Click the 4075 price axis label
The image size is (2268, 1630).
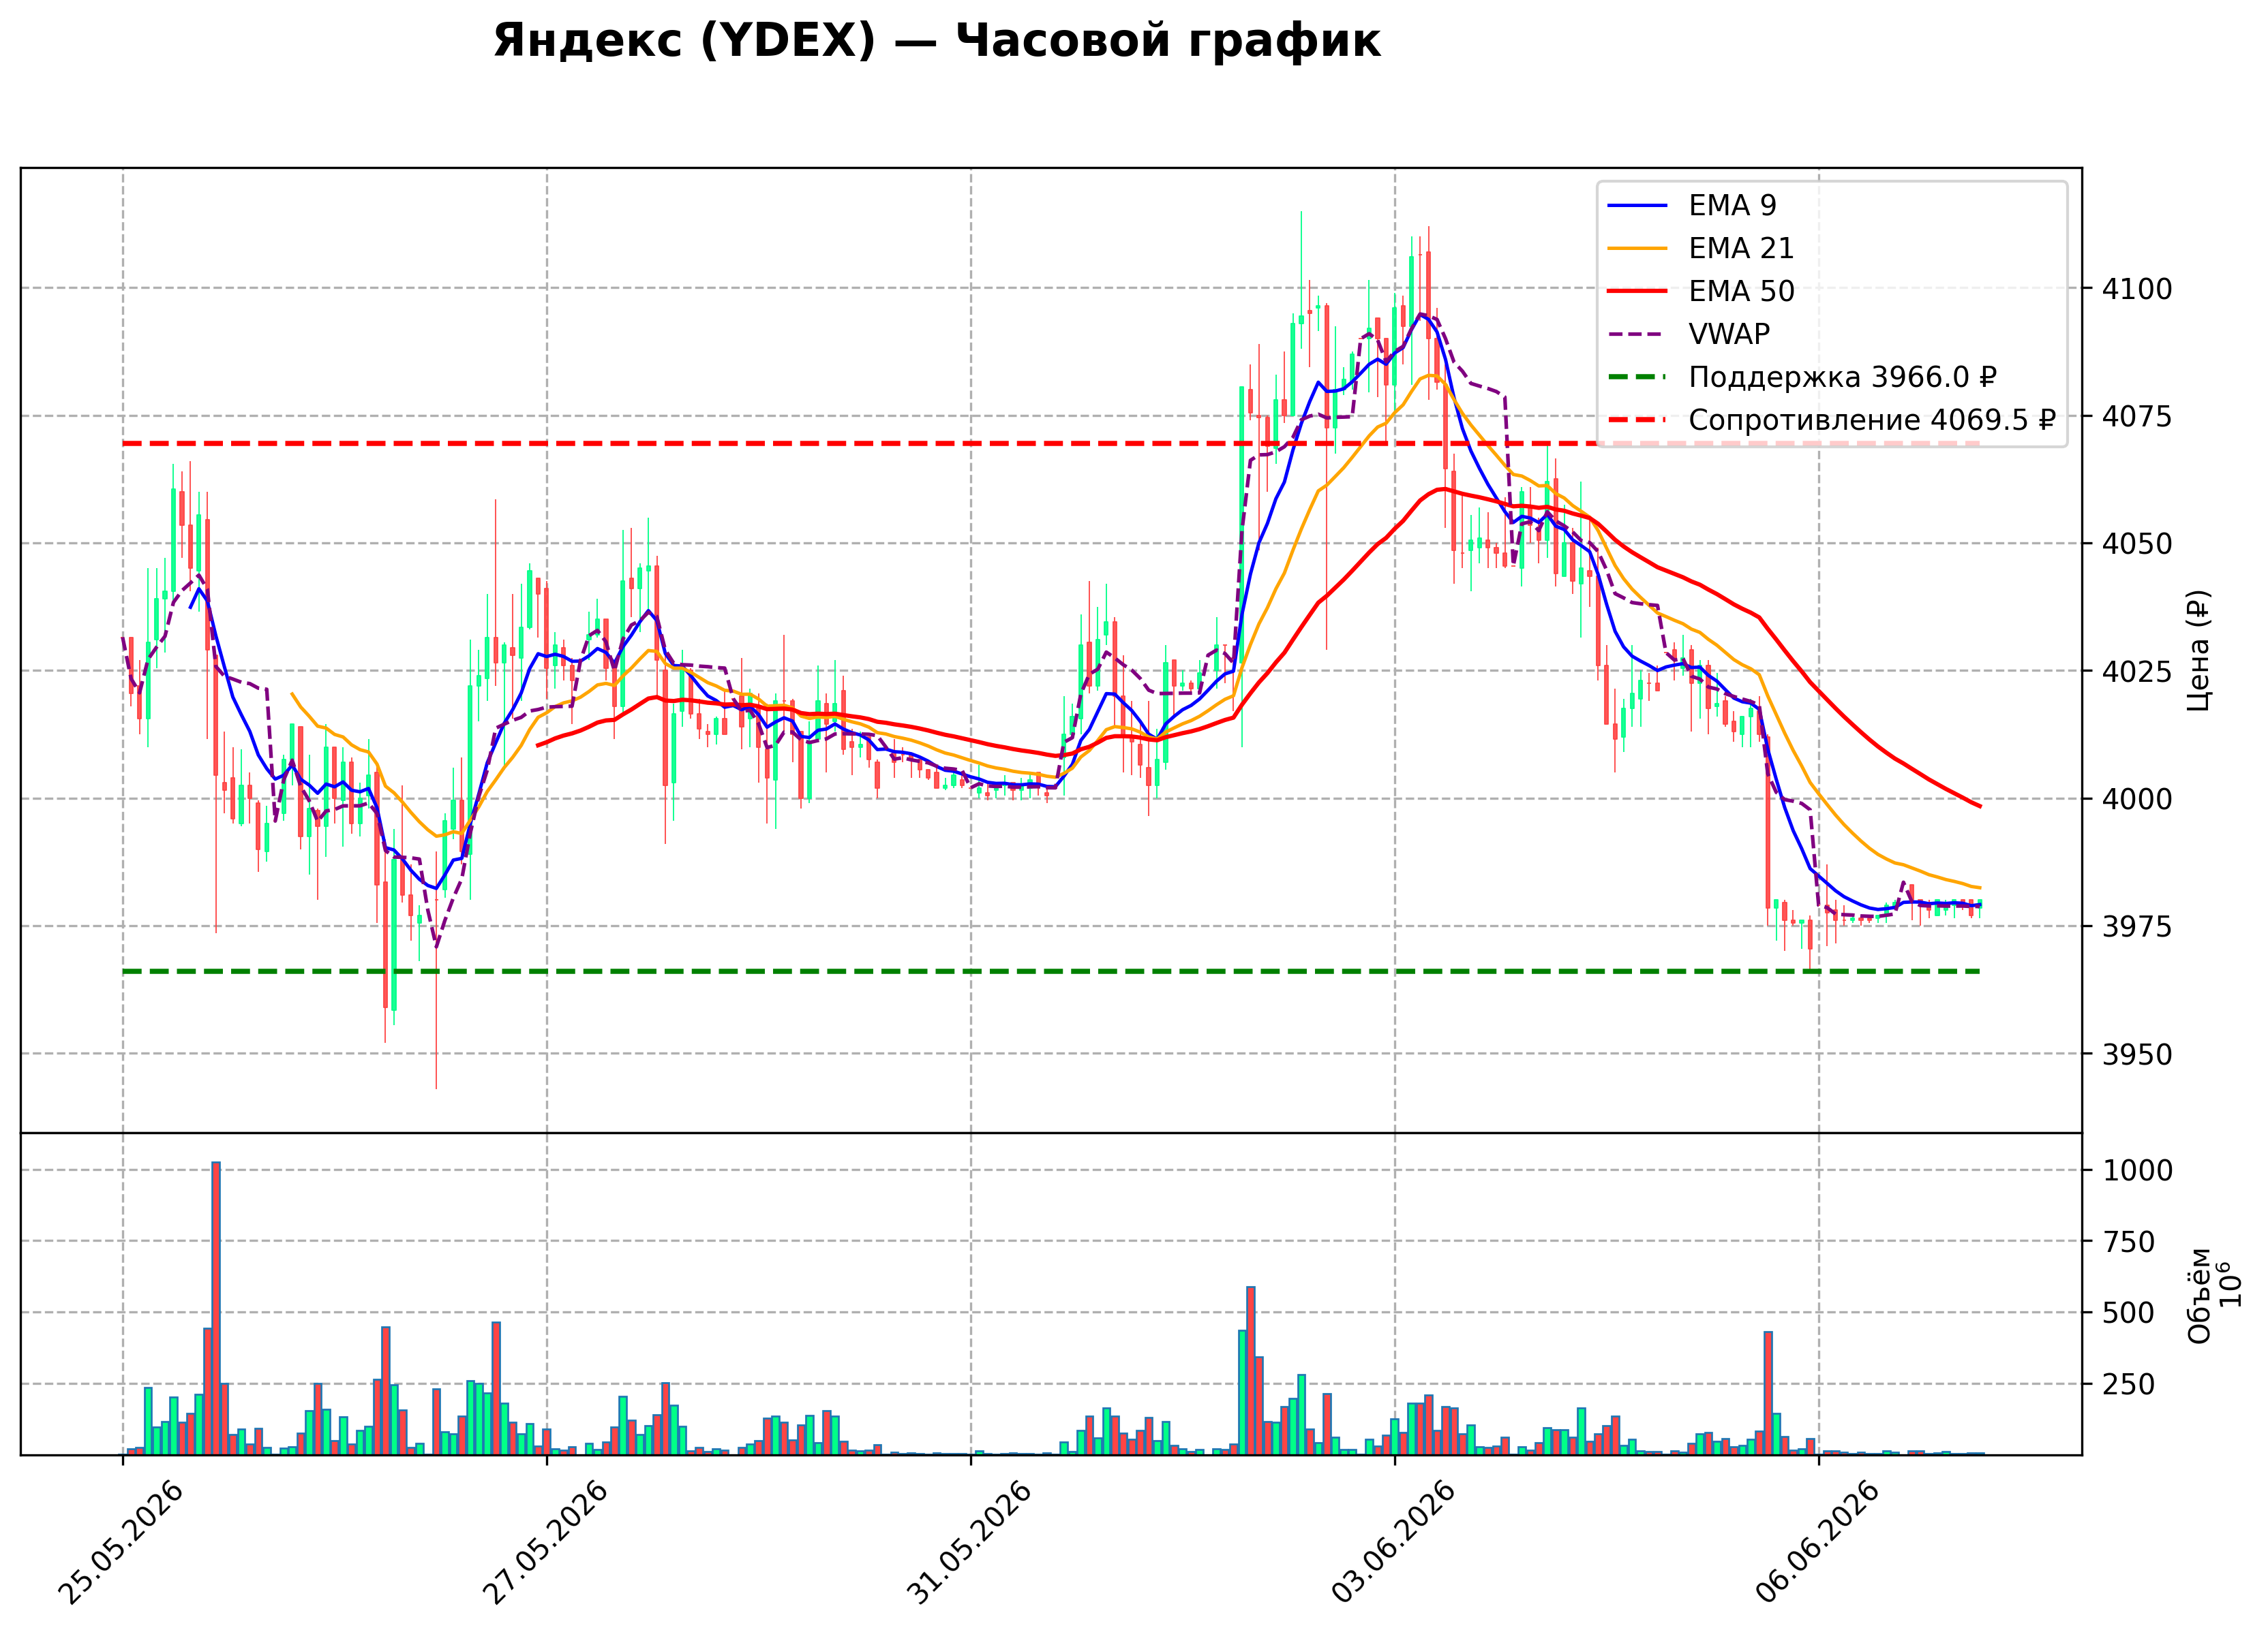coord(2137,417)
